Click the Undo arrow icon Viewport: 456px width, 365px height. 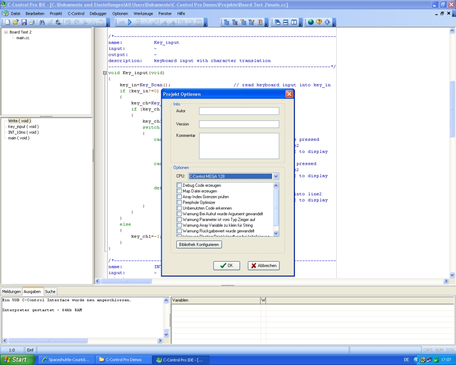(x=68, y=22)
